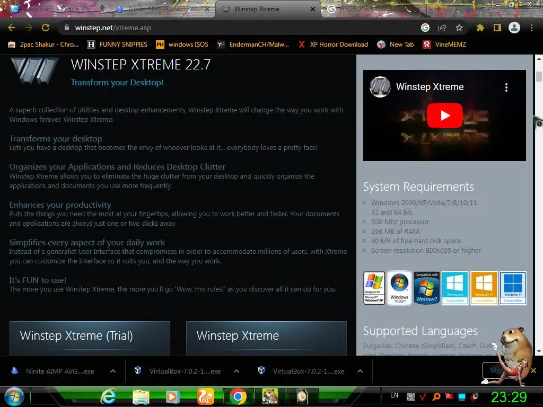The width and height of the screenshot is (543, 407).
Task: Open the network monitor tray icon
Action: click(x=462, y=396)
